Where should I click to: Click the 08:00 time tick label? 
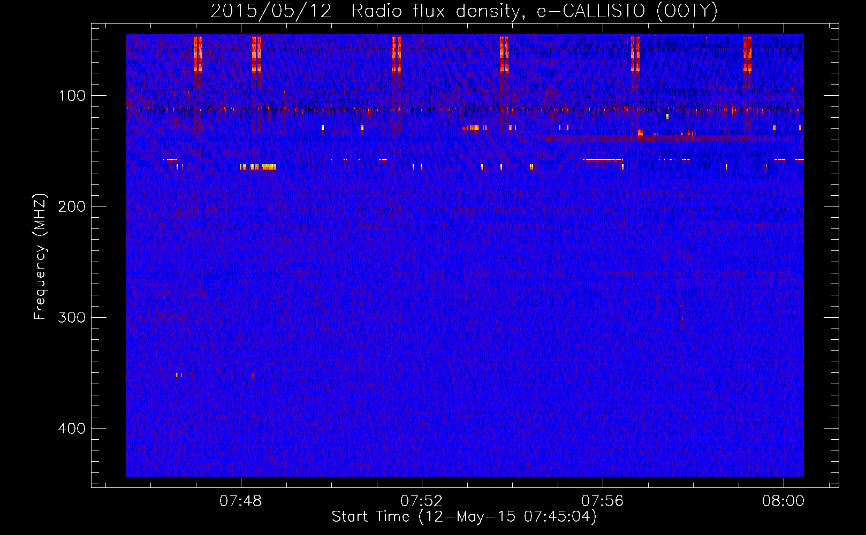pyautogui.click(x=784, y=501)
